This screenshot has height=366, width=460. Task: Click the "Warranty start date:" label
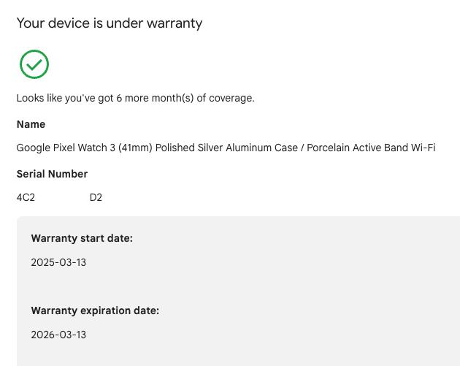tap(82, 238)
